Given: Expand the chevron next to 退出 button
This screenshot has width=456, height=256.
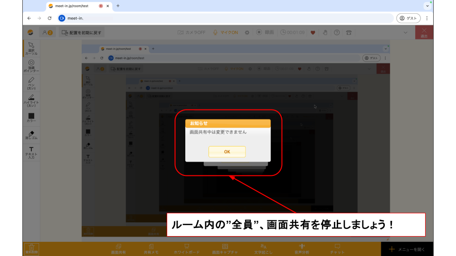Looking at the screenshot, I should [x=405, y=32].
